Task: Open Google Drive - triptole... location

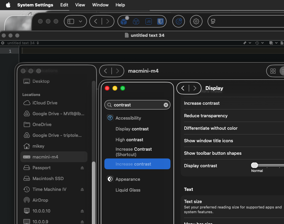Action: pos(54,135)
